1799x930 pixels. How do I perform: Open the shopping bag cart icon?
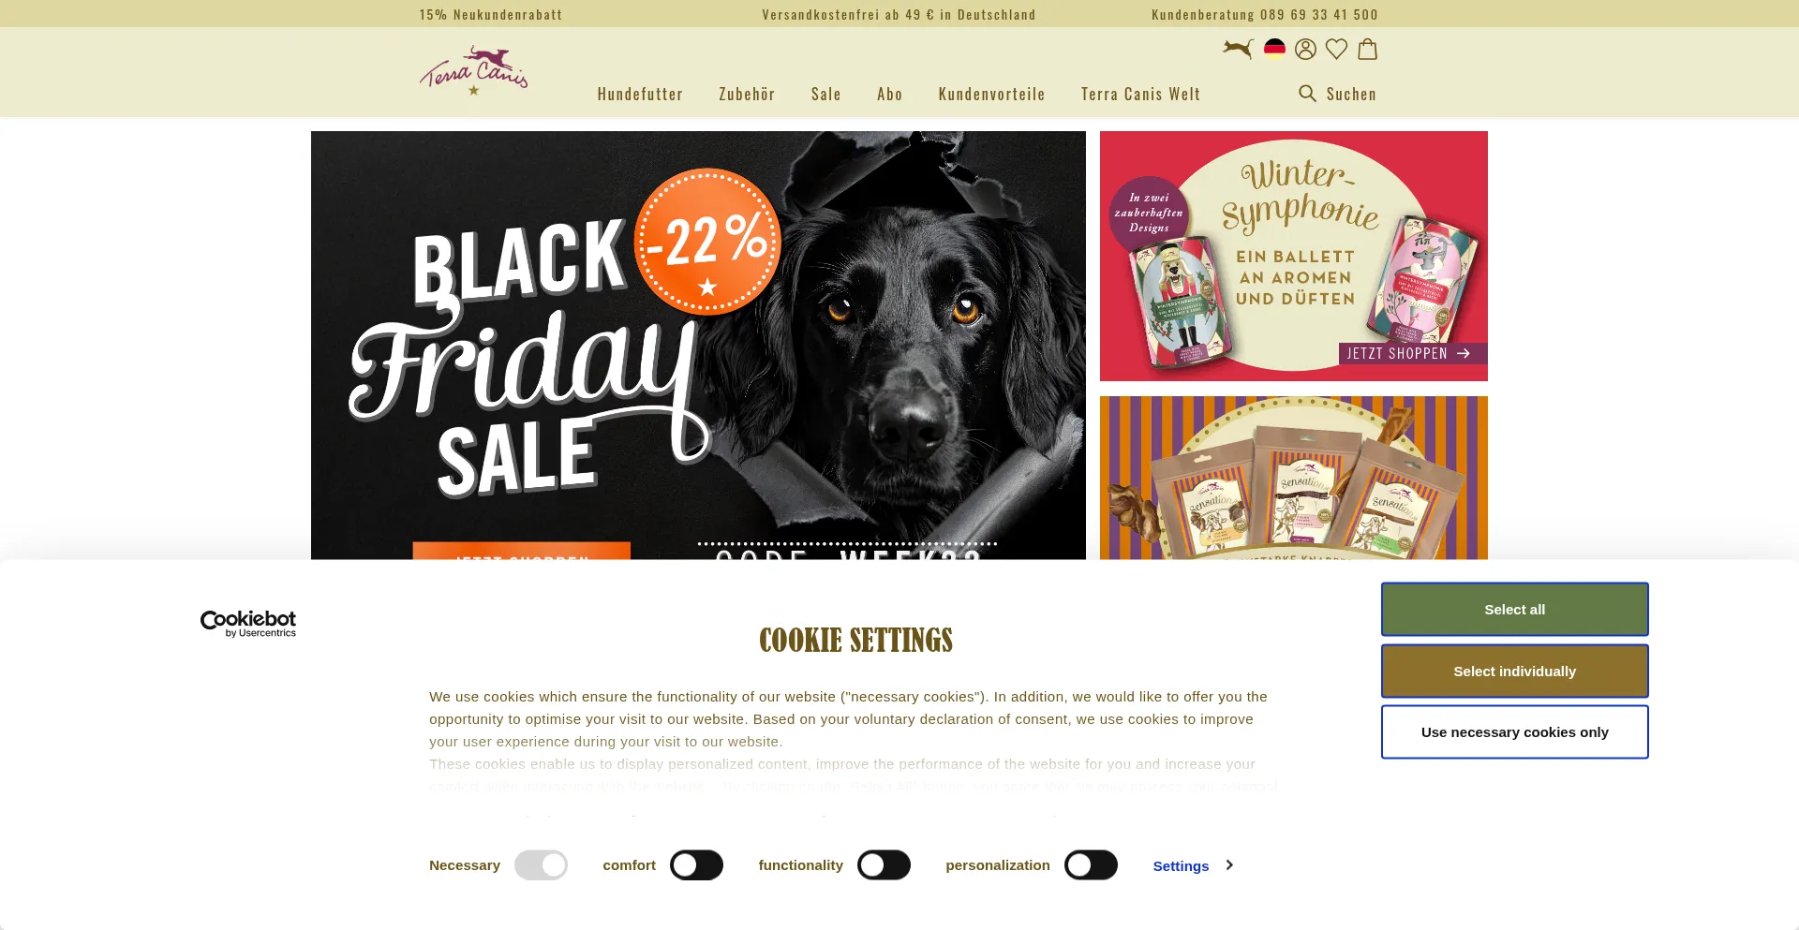point(1367,49)
